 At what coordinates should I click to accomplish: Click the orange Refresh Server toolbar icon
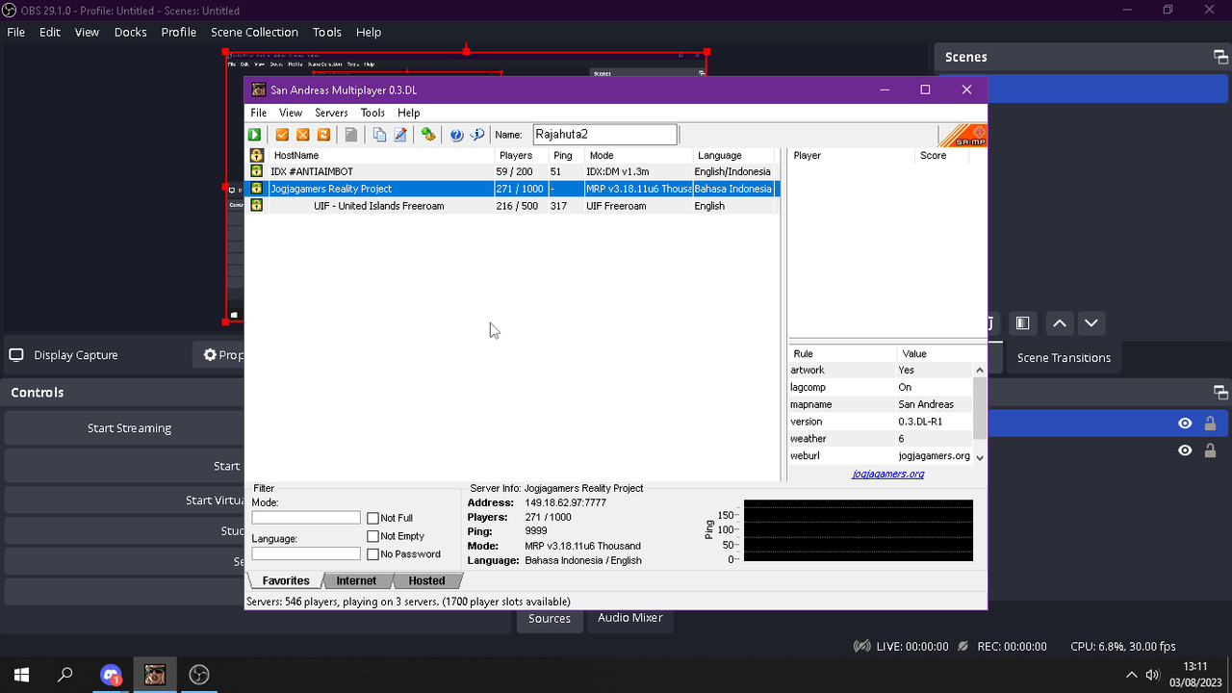coord(324,135)
